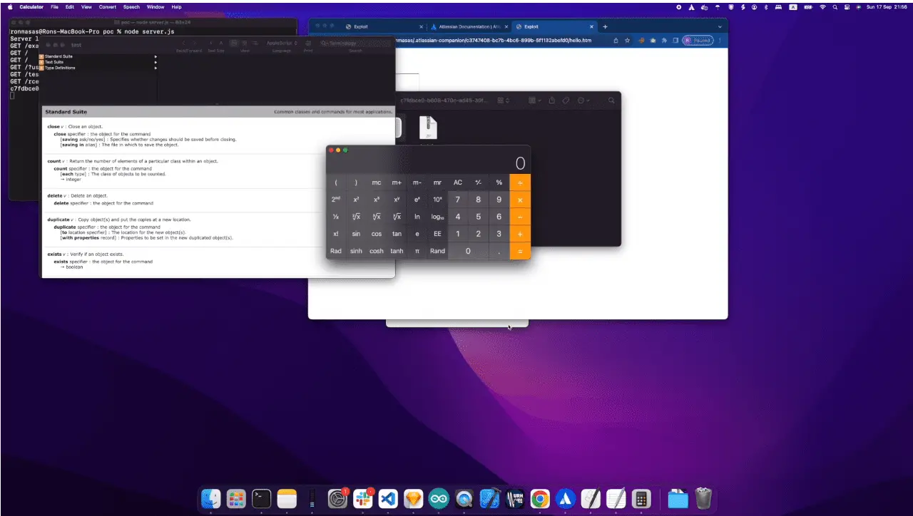Open the View menu in menu bar
Image resolution: width=913 pixels, height=516 pixels.
point(86,6)
